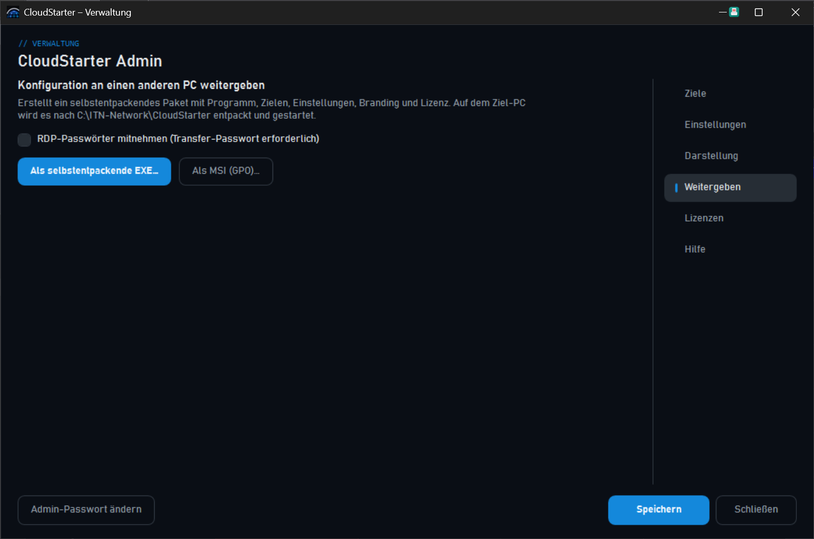
Task: Create package via Als selbstentpackende EXE button
Action: 94,171
